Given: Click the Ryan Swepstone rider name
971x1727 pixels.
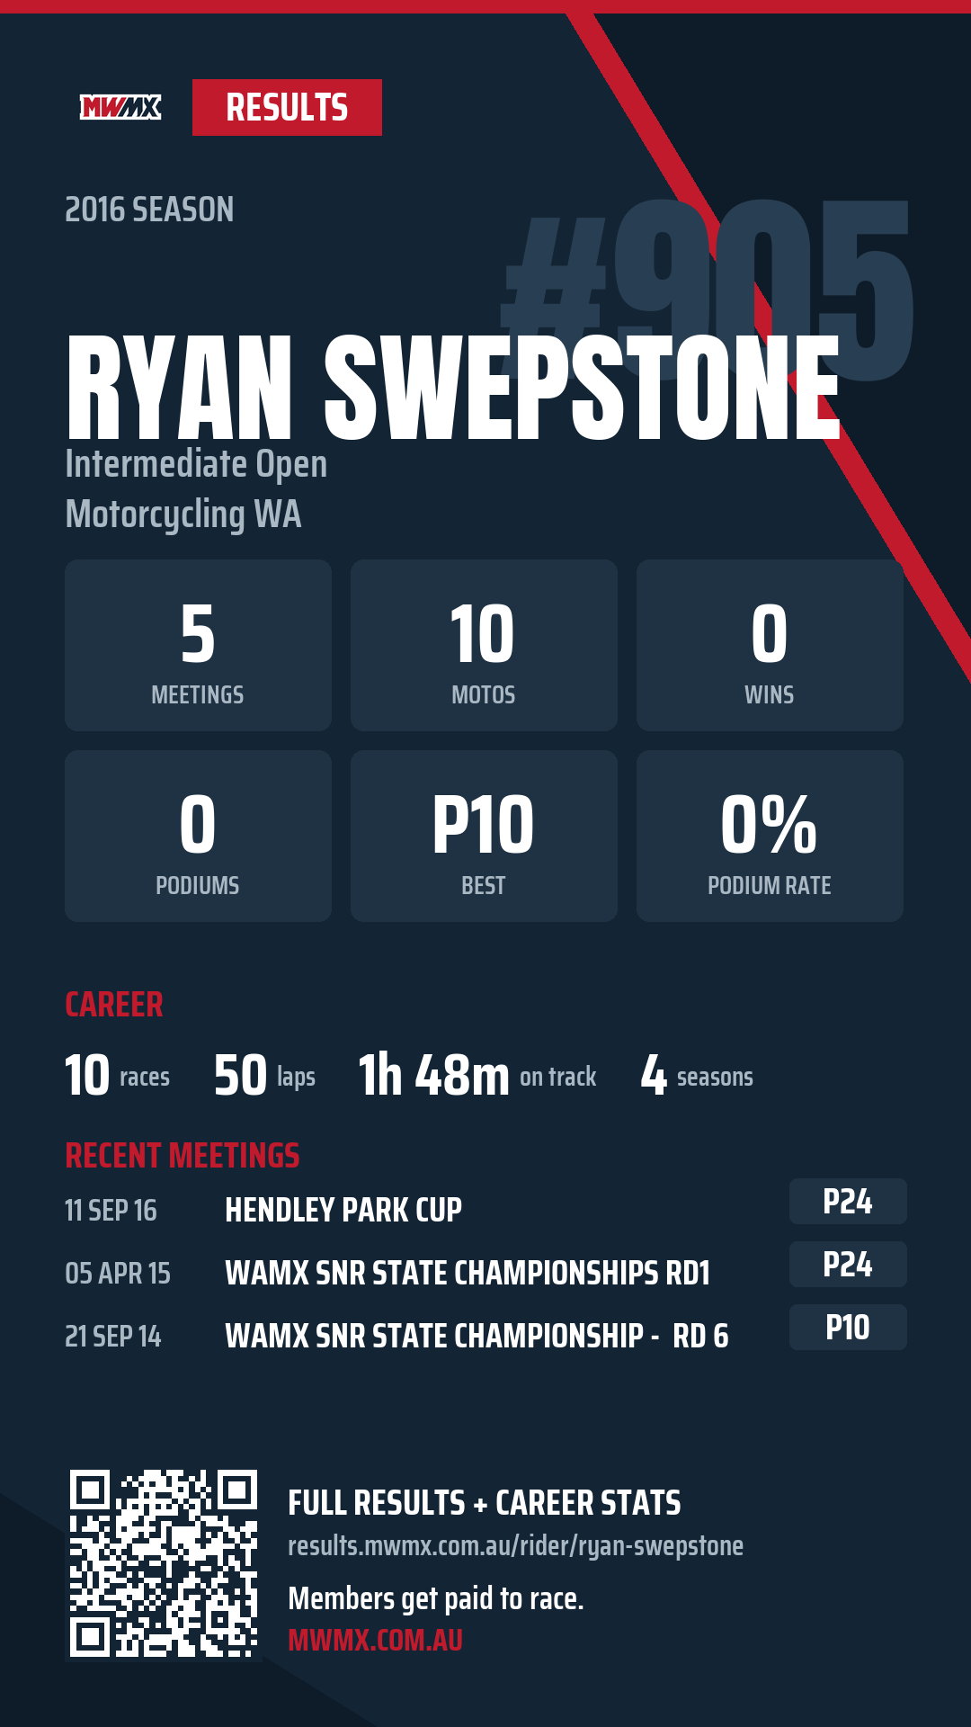Looking at the screenshot, I should pos(453,389).
